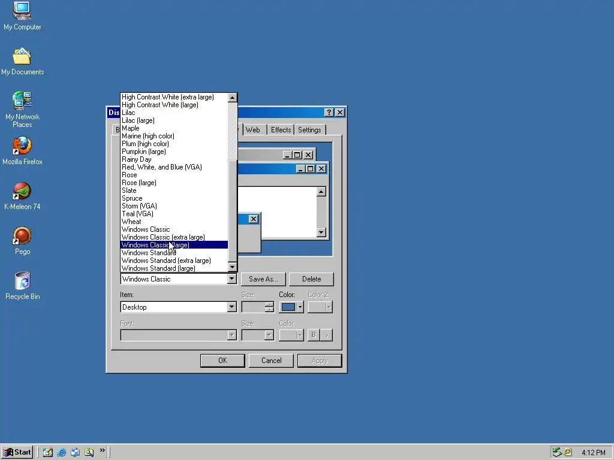Click preview window scrollbar up arrow
Image resolution: width=614 pixels, height=460 pixels.
pos(321,192)
